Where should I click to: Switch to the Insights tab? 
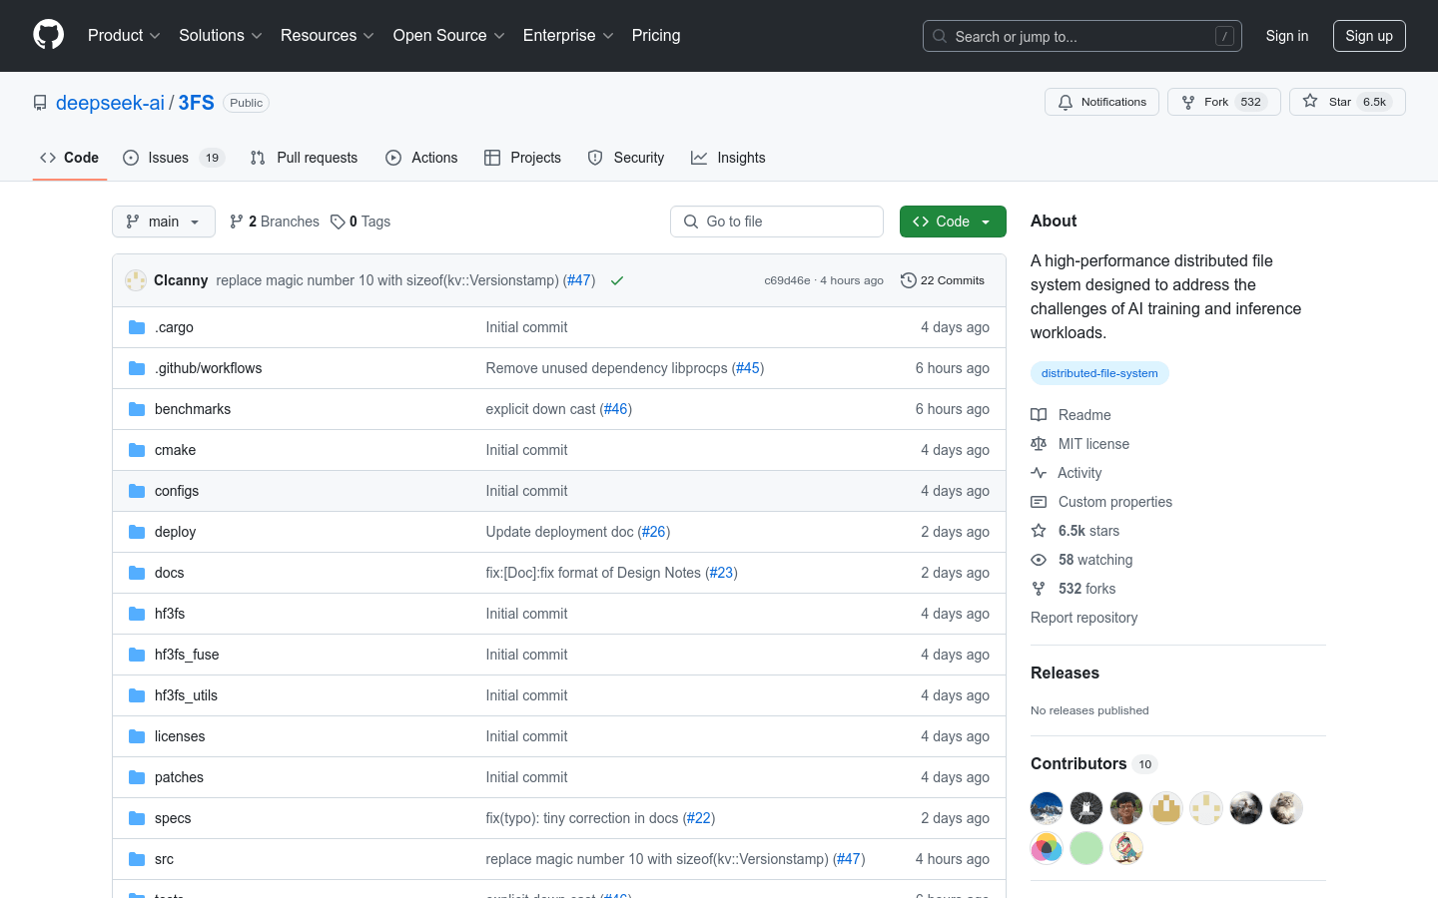pyautogui.click(x=728, y=158)
